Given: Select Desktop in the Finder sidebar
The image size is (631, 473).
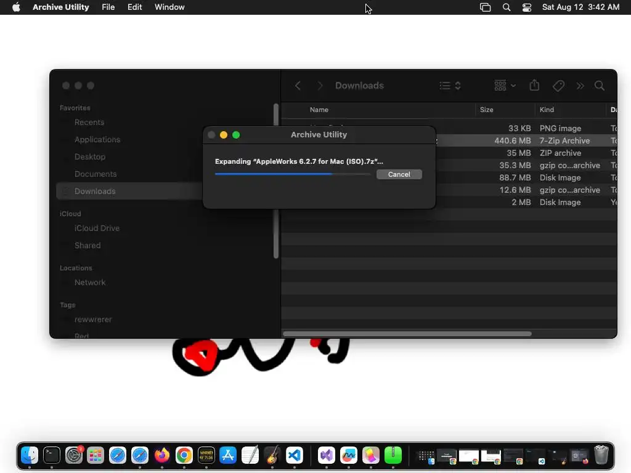Looking at the screenshot, I should 90,157.
